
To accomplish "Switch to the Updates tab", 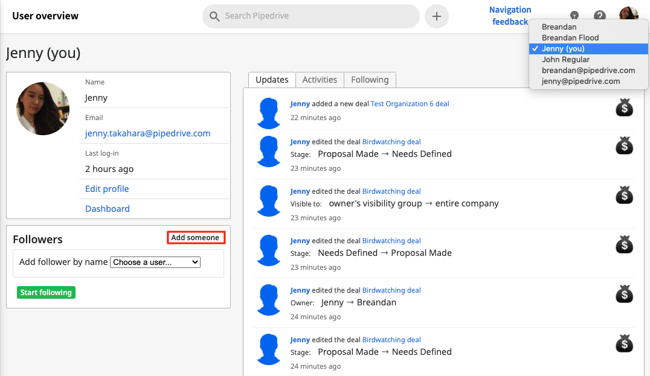I will 272,80.
